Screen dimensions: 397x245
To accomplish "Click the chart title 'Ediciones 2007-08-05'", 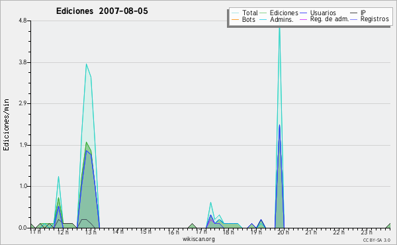I will pos(102,11).
